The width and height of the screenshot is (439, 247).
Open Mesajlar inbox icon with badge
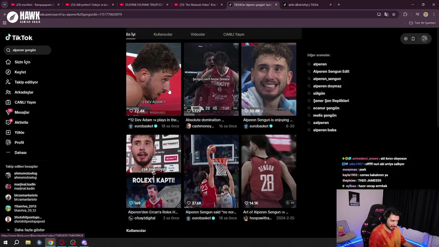[8, 112]
